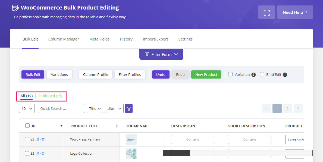
Task: Click the Published (19) status link
Action: pyautogui.click(x=50, y=96)
